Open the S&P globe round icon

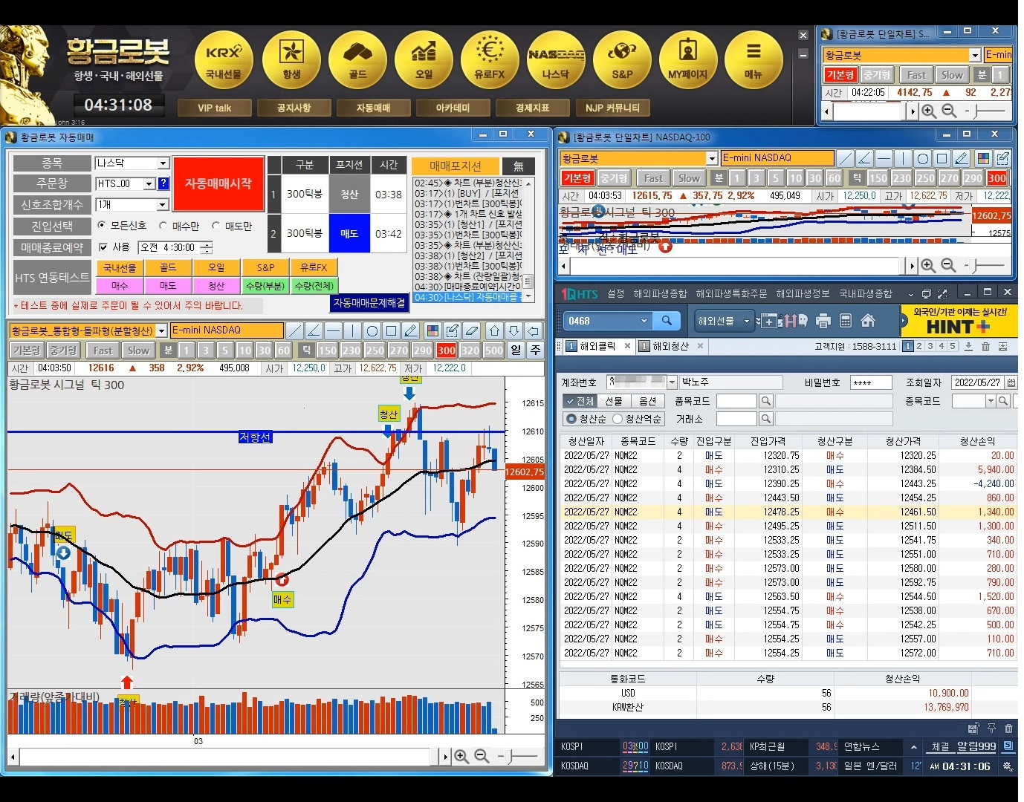622,60
